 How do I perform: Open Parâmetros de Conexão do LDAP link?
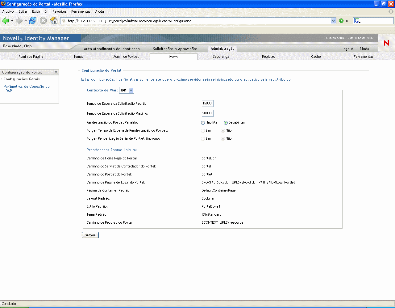(27, 89)
